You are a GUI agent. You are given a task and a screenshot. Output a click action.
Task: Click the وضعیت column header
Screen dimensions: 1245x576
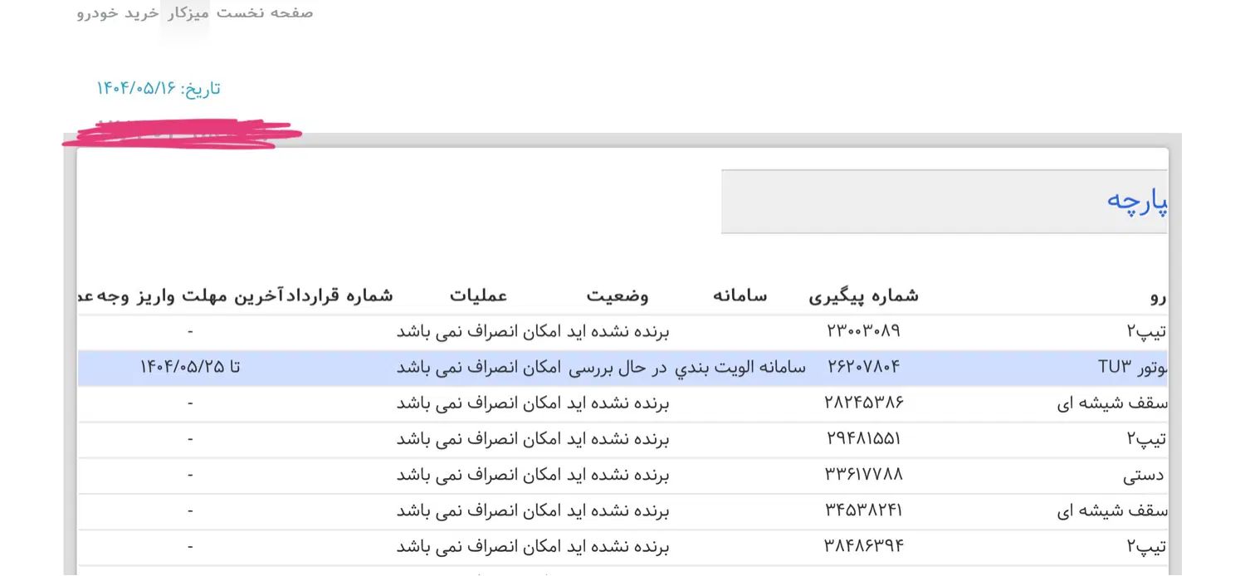[x=618, y=295]
